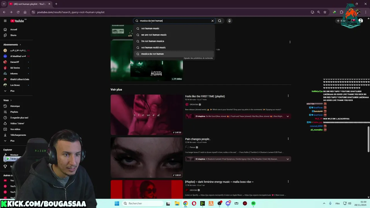Bookmark page with star icon
The image size is (370, 208).
pos(325,12)
